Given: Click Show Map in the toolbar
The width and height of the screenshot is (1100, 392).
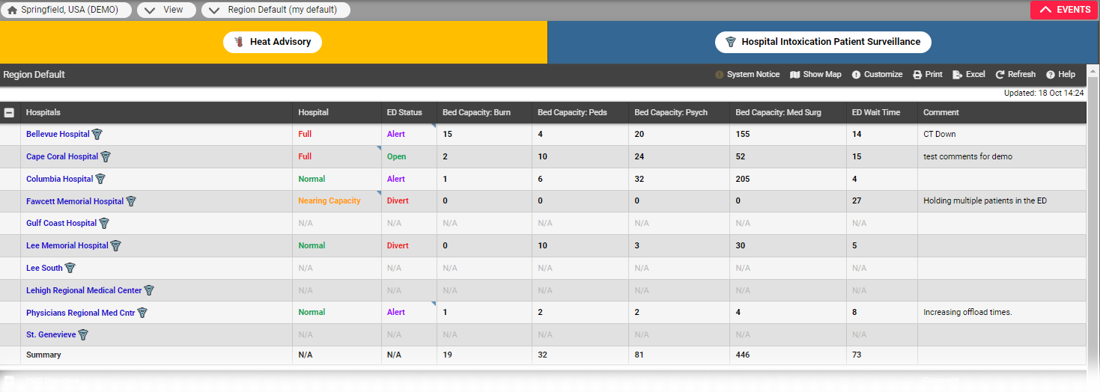Looking at the screenshot, I should coord(816,75).
